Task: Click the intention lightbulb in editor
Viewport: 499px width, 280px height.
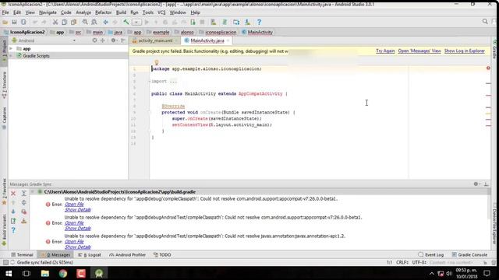Action: click(x=156, y=62)
